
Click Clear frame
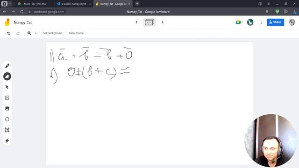(x=76, y=33)
